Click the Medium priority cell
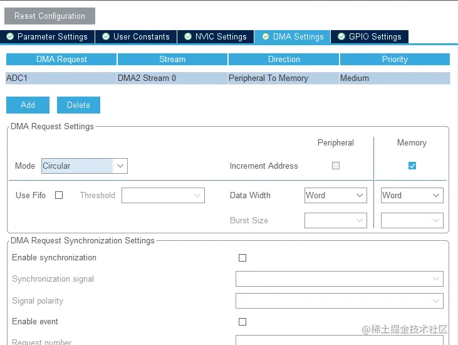 pyautogui.click(x=395, y=78)
